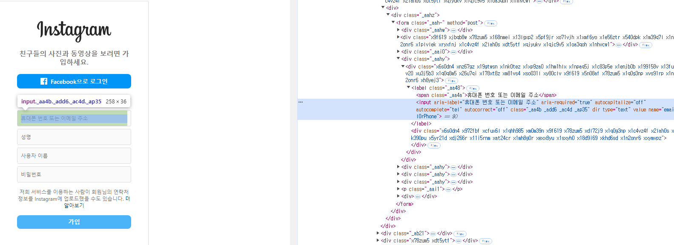Toggle flex badge on div class="x78zum5 xdt5ytf"
674x245 pixels.
click(x=486, y=241)
